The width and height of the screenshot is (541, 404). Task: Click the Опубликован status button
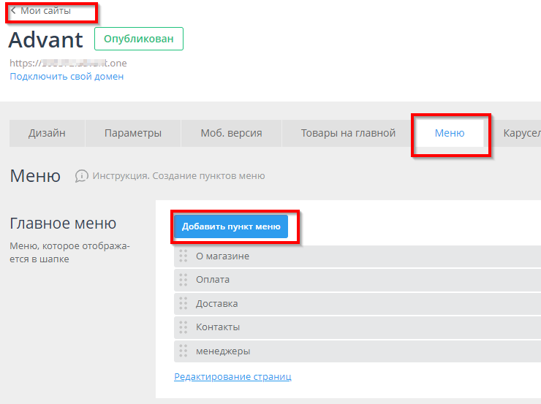[x=139, y=39]
